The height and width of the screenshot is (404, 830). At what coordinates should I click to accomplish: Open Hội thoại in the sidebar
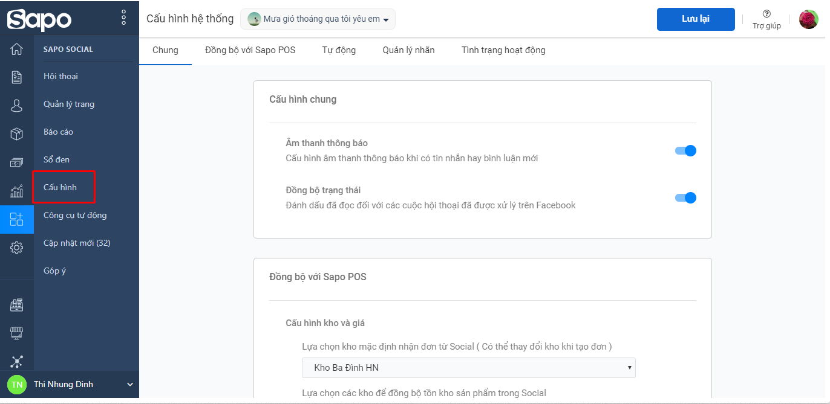coord(60,76)
